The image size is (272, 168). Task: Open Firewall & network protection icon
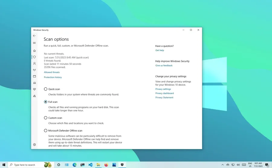point(34,70)
